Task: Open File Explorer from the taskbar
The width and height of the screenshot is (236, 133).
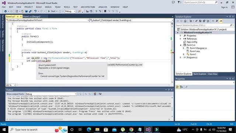Action: click(97, 130)
